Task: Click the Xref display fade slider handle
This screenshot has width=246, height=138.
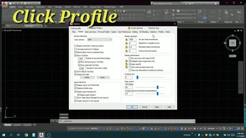Action: tap(158, 87)
